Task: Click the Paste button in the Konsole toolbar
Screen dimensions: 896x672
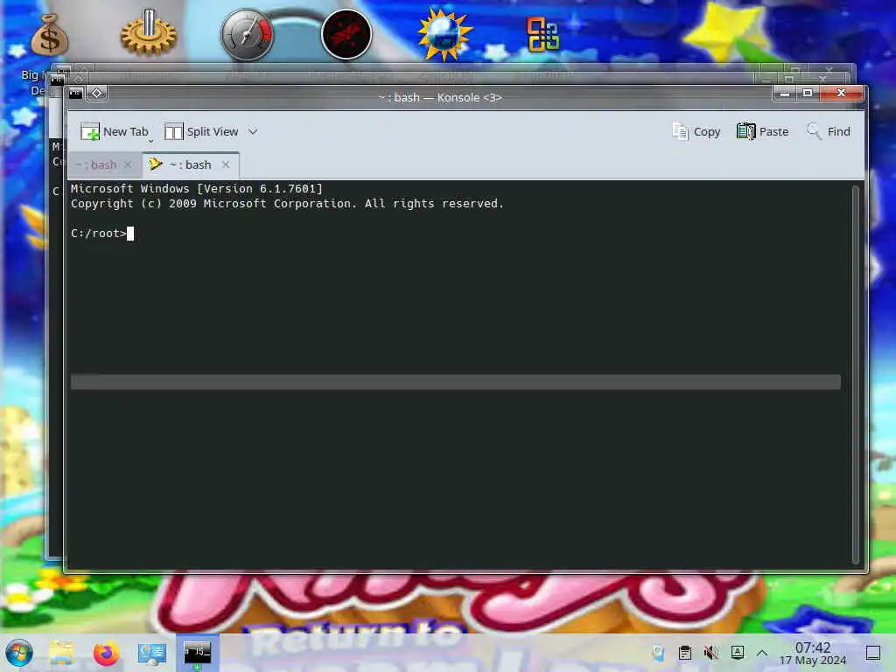Action: tap(762, 131)
